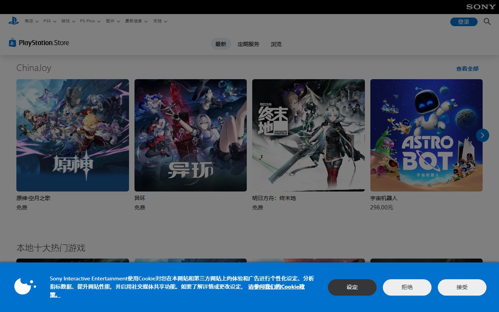Click the 本地十大热门游戏 section heading
The height and width of the screenshot is (312, 499).
pos(51,248)
